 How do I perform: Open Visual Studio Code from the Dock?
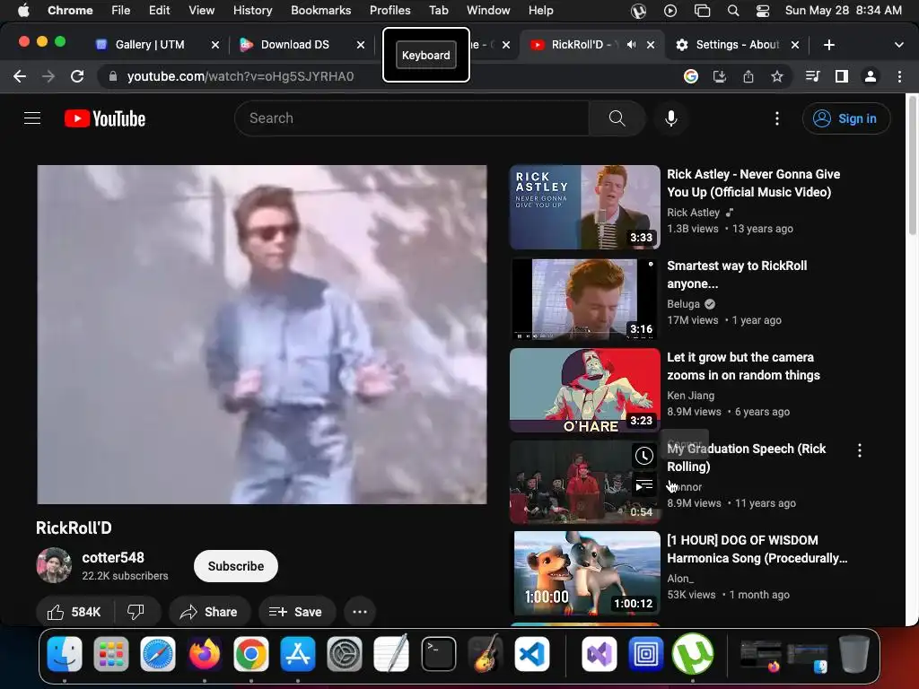(x=532, y=654)
